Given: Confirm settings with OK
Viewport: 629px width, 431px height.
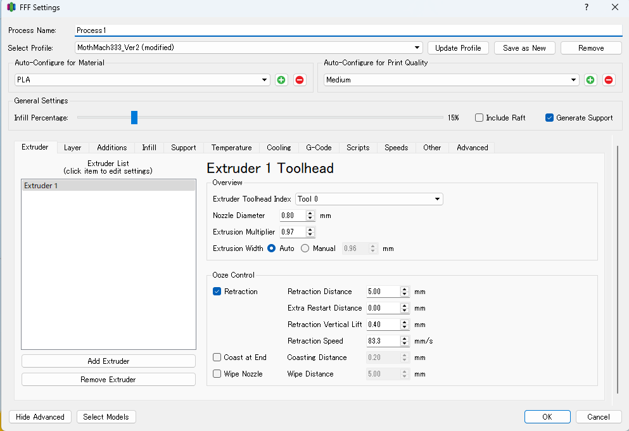Looking at the screenshot, I should tap(547, 416).
